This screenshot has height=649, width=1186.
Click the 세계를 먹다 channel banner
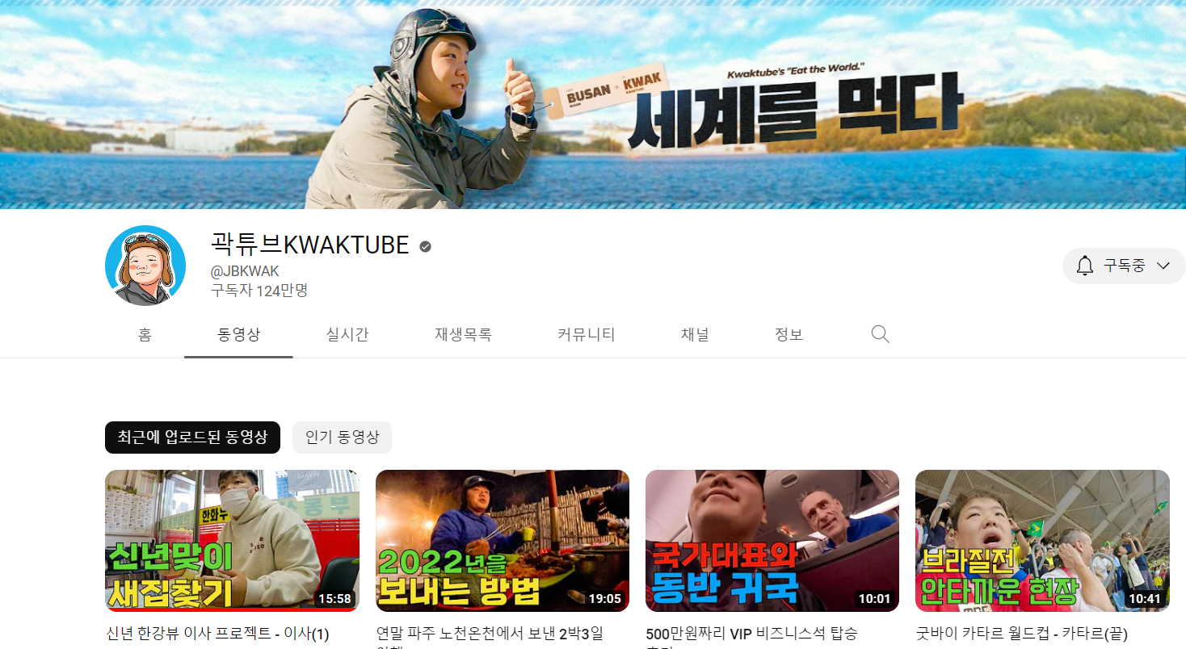point(593,104)
